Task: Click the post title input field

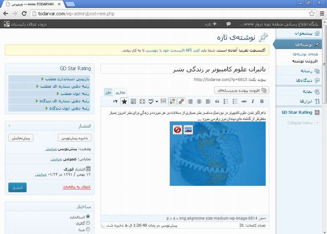Action: [185, 69]
